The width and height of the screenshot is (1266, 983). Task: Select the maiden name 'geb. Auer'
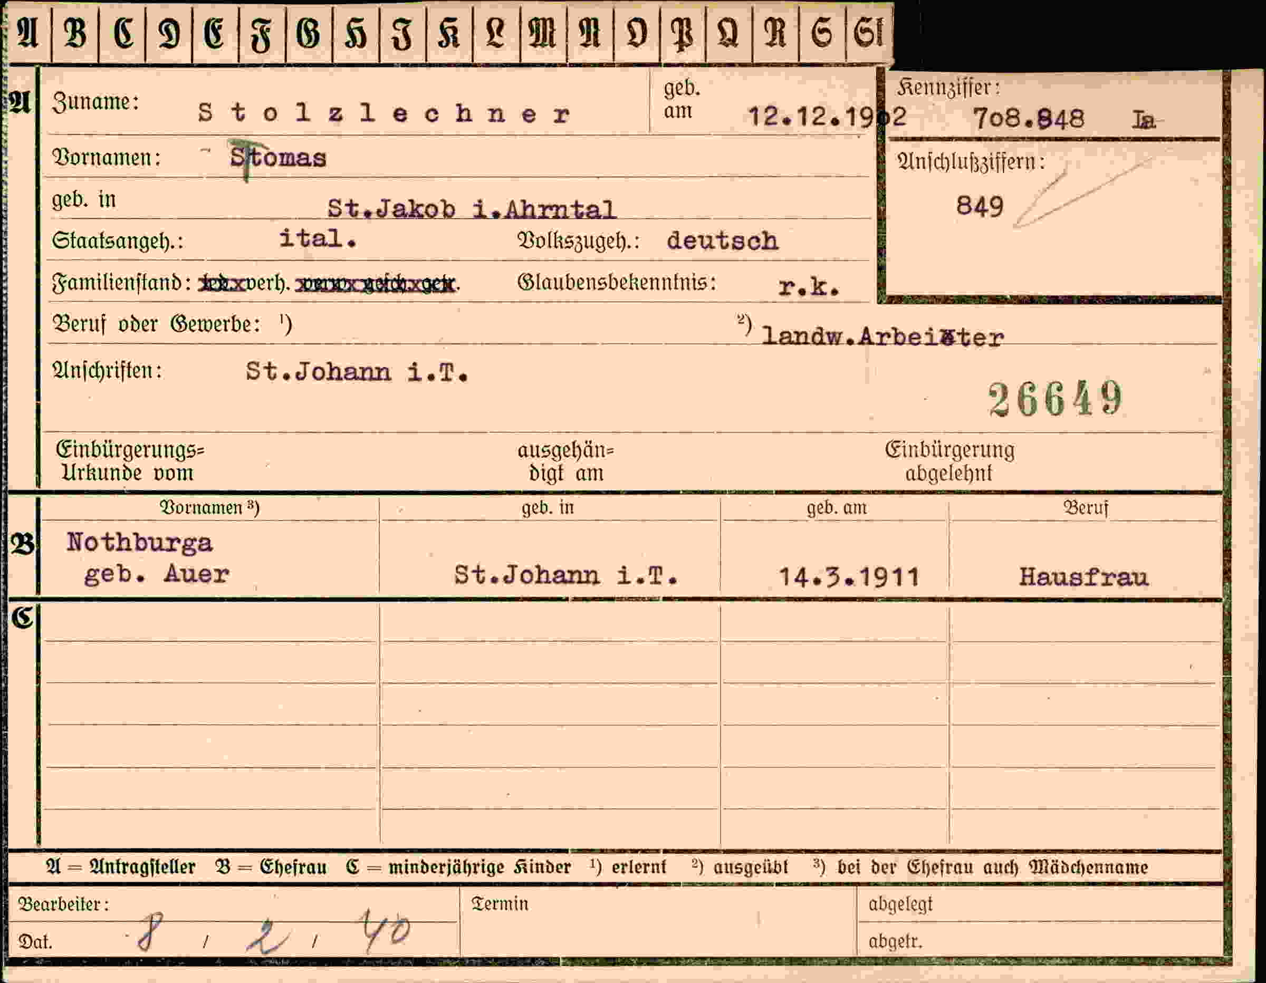point(157,574)
